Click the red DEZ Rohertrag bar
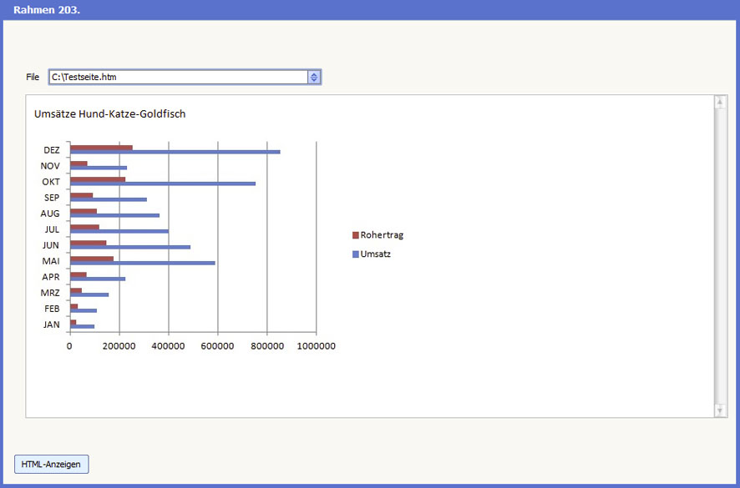Image resolution: width=740 pixels, height=488 pixels. pyautogui.click(x=101, y=147)
